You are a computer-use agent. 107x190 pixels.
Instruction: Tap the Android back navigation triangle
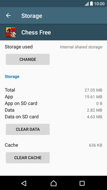click(24, 183)
